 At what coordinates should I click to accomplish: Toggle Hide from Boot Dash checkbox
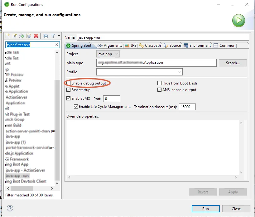159,83
